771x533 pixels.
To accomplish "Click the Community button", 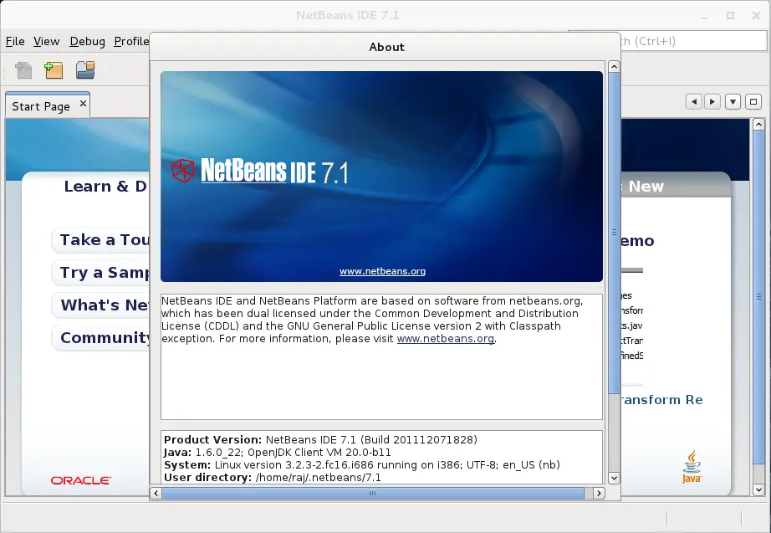I will pyautogui.click(x=100, y=337).
